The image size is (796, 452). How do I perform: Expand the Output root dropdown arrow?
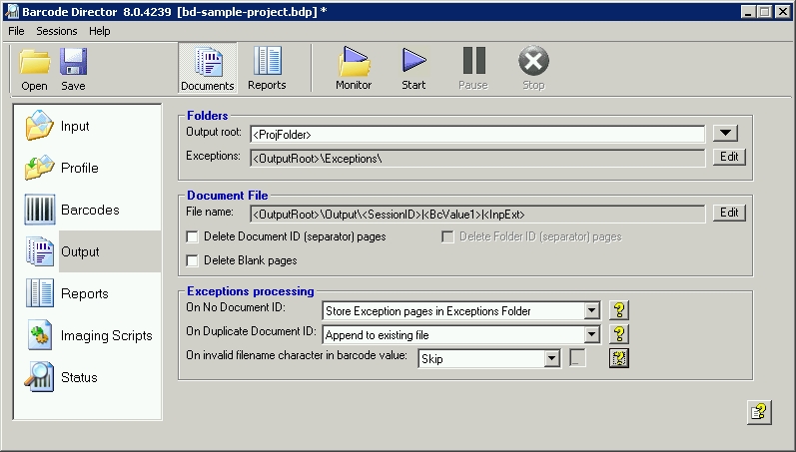pos(726,134)
